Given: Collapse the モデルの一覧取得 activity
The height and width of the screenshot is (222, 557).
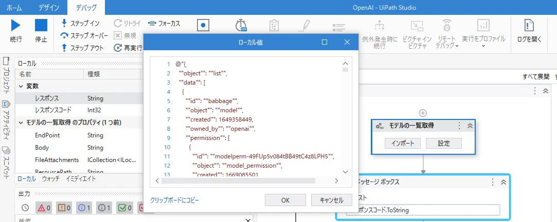Looking at the screenshot, I should tap(469, 125).
